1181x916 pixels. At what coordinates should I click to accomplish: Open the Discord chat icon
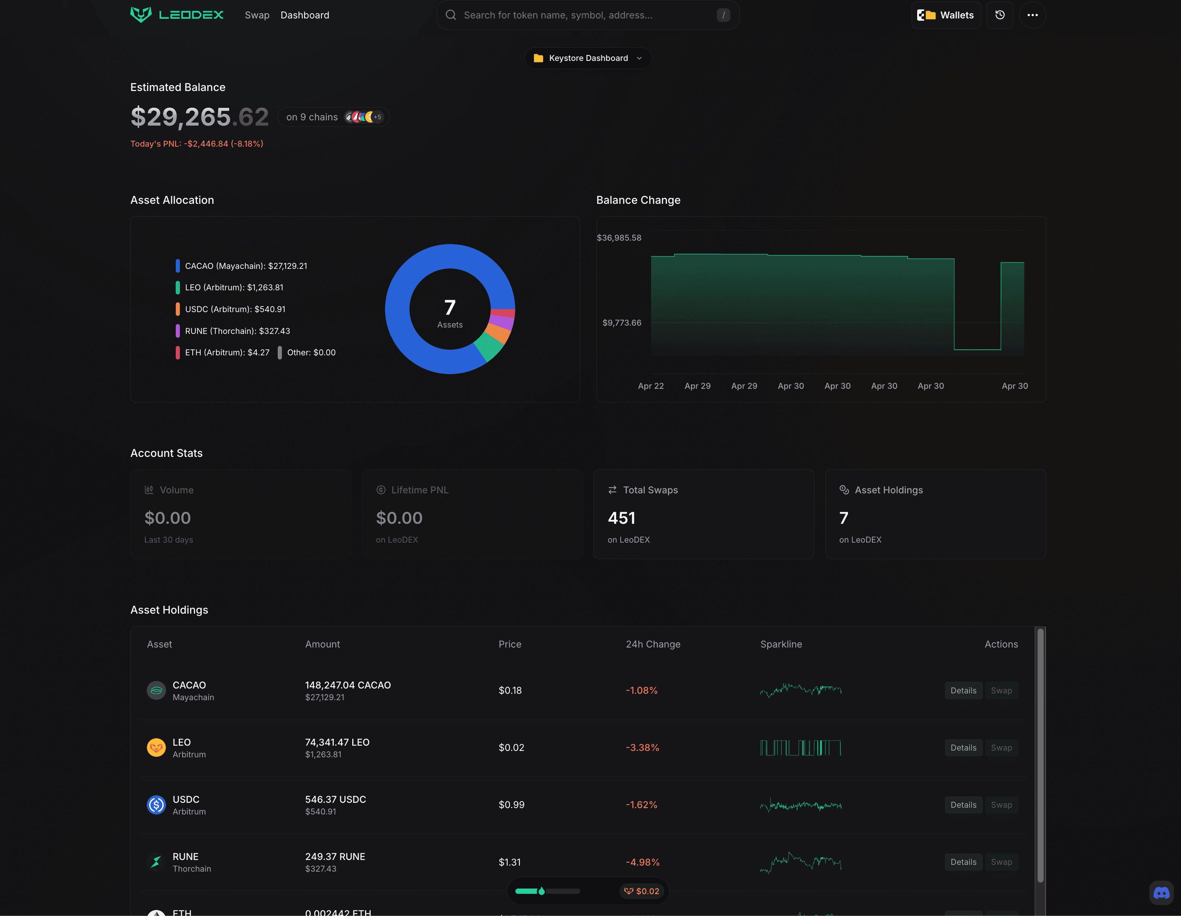point(1161,892)
